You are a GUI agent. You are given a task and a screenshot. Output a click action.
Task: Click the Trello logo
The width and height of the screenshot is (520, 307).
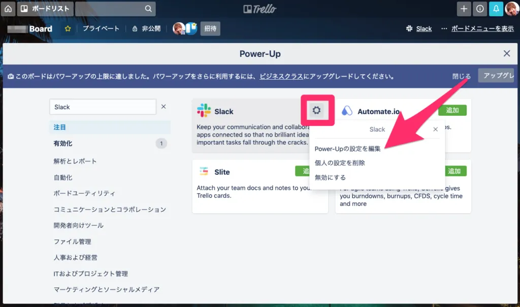tap(259, 9)
